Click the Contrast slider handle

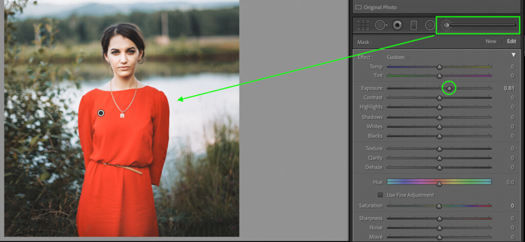tap(439, 98)
